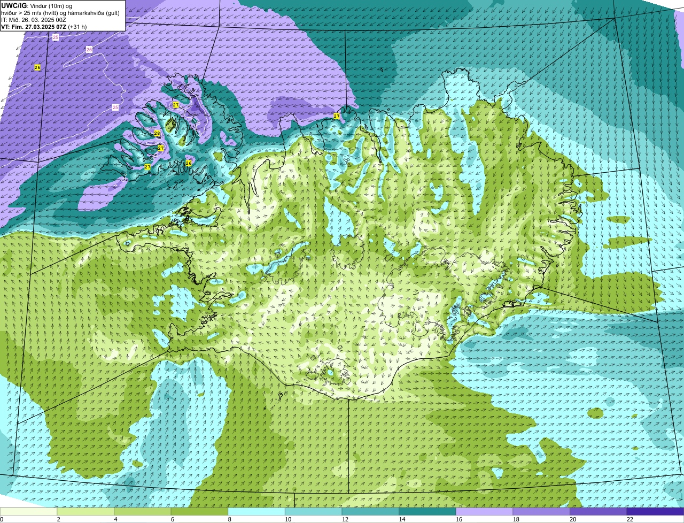This screenshot has width=684, height=523.
Task: Click the southernmost yellow '27' Westfjords marker
Action: point(147,167)
